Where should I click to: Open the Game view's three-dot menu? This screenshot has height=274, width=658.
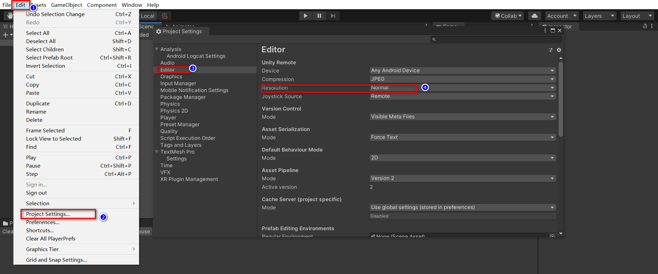(x=532, y=26)
